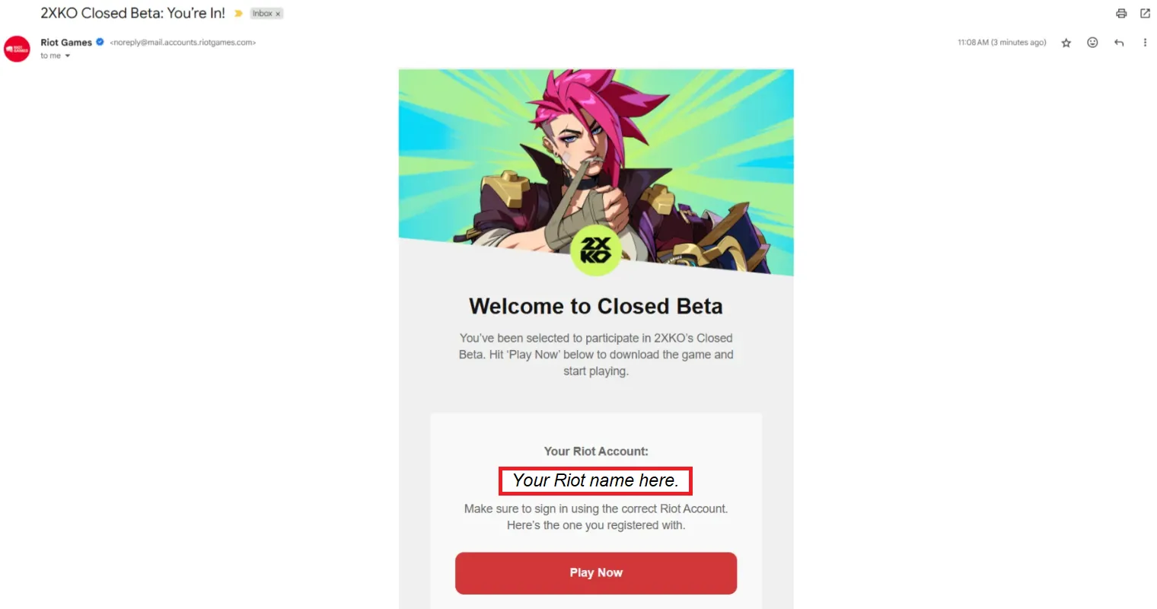Open the three-dot more options menu

tap(1145, 43)
